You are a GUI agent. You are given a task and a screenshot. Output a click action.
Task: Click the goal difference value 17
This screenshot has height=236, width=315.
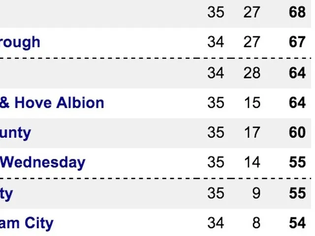252,133
